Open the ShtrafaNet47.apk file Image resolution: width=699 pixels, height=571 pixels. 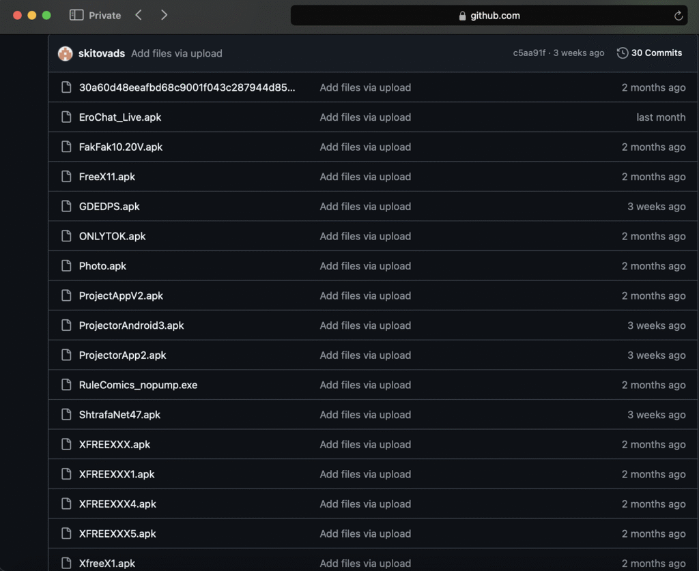[119, 415]
